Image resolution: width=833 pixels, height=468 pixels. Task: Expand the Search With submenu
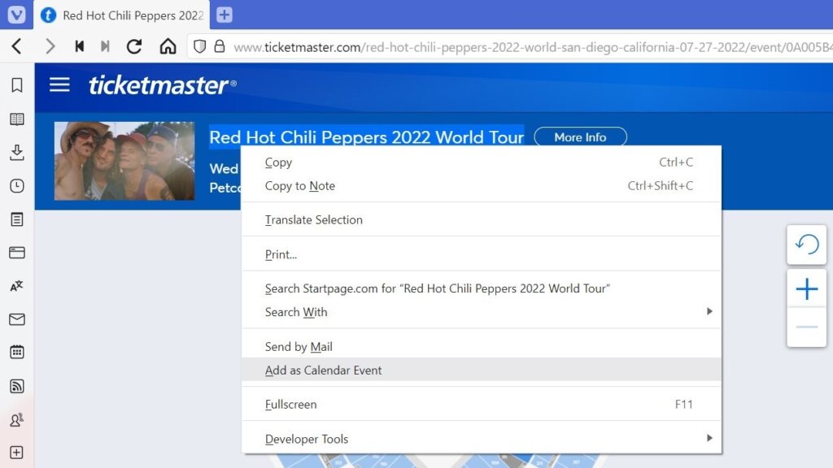(482, 312)
